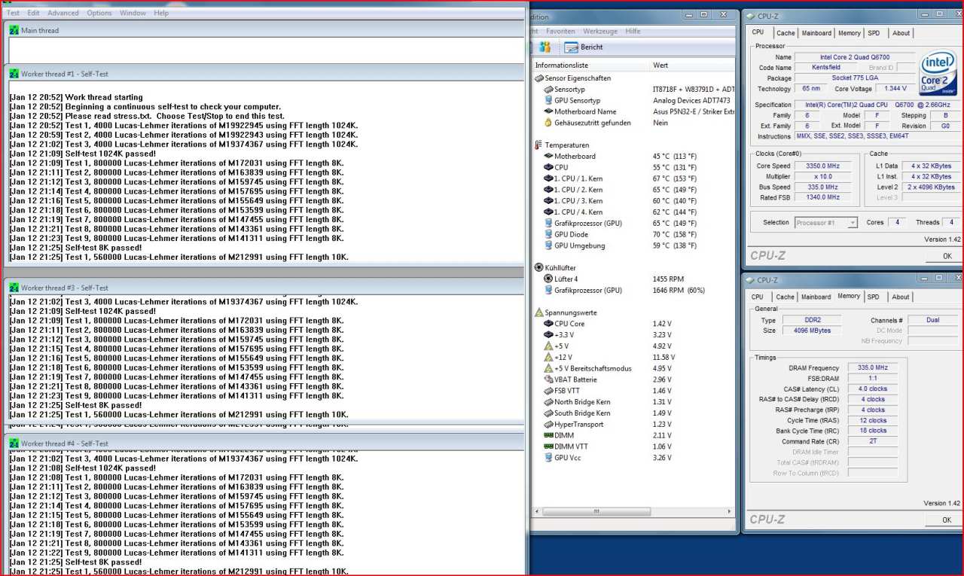
Task: Select the Motherboard Name row icon
Action: (x=548, y=111)
